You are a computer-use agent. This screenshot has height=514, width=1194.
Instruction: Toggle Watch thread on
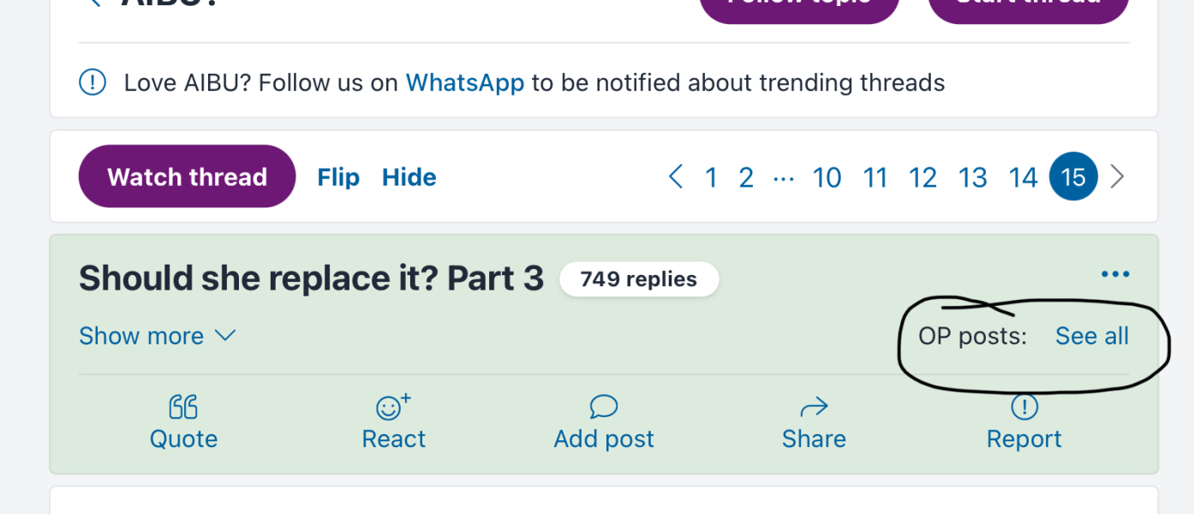pyautogui.click(x=187, y=177)
